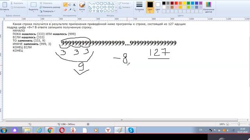Choose the curve shape
This screenshot has height=140, width=250.
[94, 3]
